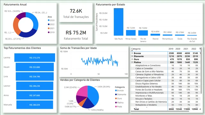The image size is (205, 115).
Task: Select Lavinia's R$ 273.37K bar
Action: (x=35, y=57)
